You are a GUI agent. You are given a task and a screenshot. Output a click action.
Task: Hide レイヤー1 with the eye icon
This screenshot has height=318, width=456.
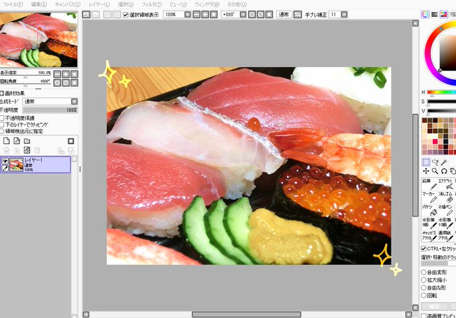pyautogui.click(x=5, y=161)
